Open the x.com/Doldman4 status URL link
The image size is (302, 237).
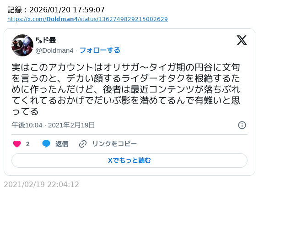pos(87,19)
